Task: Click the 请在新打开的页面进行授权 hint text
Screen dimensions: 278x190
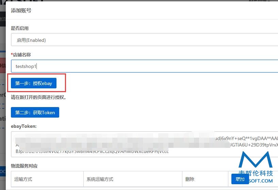Action: click(x=38, y=97)
